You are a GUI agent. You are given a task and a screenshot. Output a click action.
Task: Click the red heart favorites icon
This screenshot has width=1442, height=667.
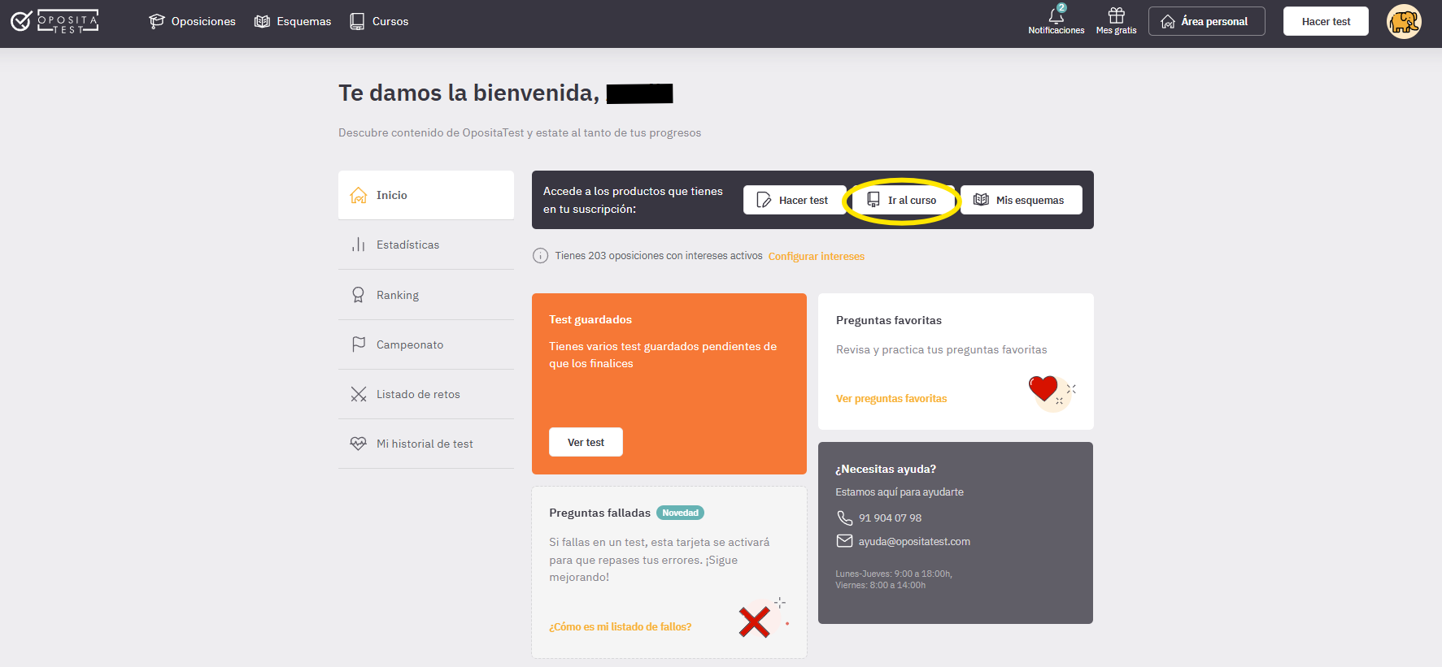coord(1043,388)
